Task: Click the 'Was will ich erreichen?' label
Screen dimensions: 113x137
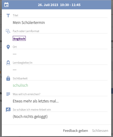Action: (26, 94)
